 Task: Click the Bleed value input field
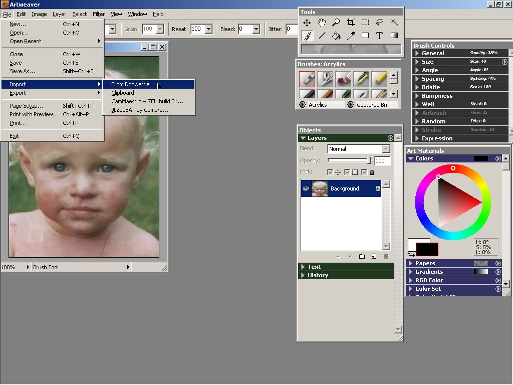[x=245, y=29]
